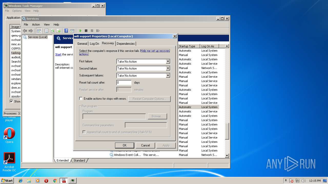This screenshot has width=328, height=184.
Task: Switch to the Log On tab
Action: [94, 44]
